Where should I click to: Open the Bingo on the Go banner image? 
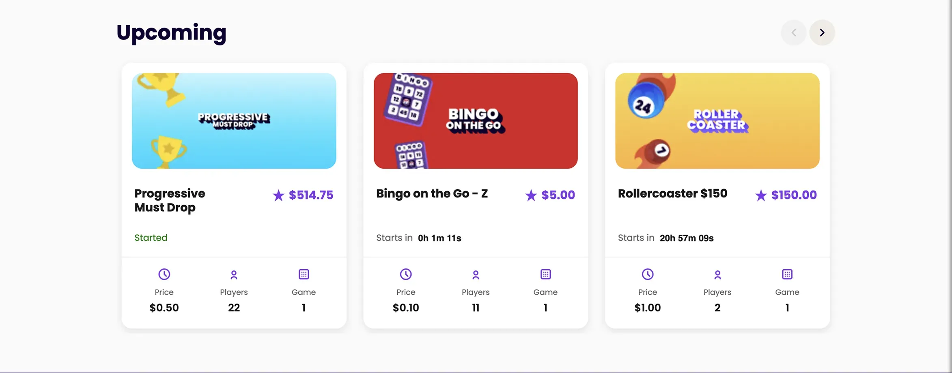click(476, 121)
